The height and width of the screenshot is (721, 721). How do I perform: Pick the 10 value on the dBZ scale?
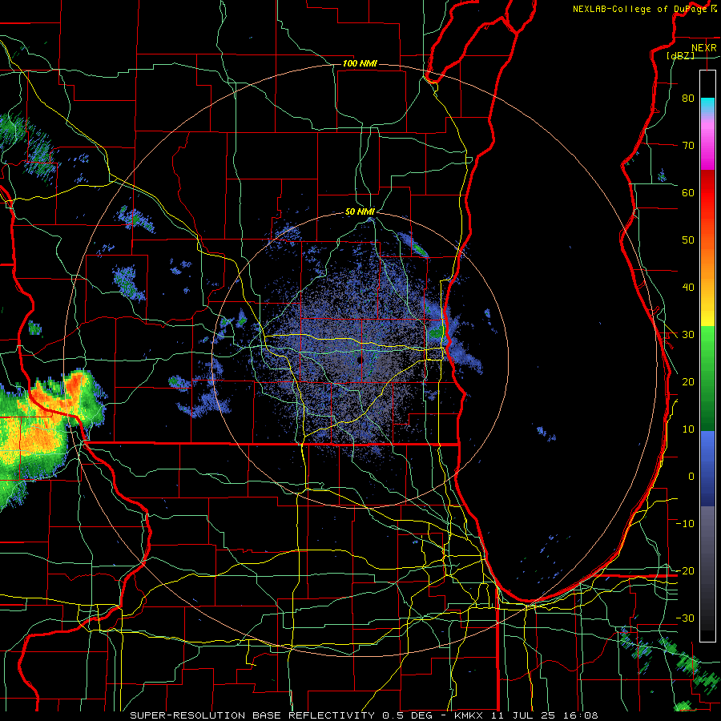(688, 429)
